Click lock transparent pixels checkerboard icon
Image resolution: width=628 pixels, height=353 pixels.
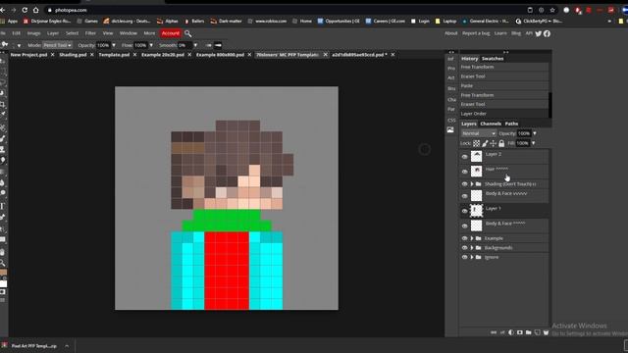[x=476, y=143]
